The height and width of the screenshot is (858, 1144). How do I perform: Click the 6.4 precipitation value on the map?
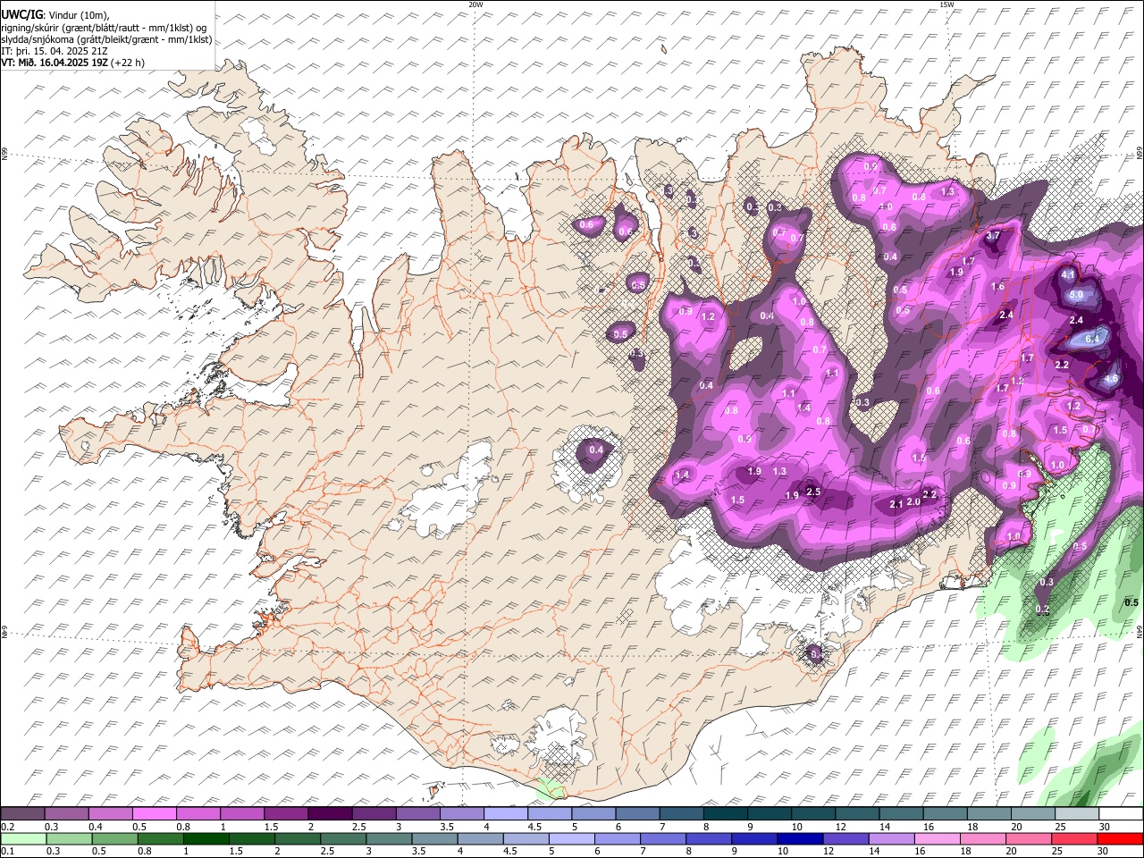1092,339
